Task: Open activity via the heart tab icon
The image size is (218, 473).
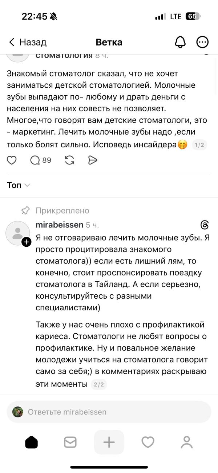Action: pos(148,442)
